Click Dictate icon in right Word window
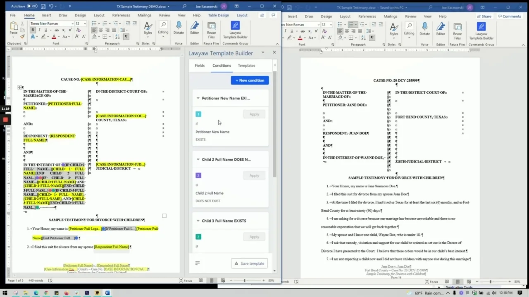529x297 pixels. tap(424, 29)
